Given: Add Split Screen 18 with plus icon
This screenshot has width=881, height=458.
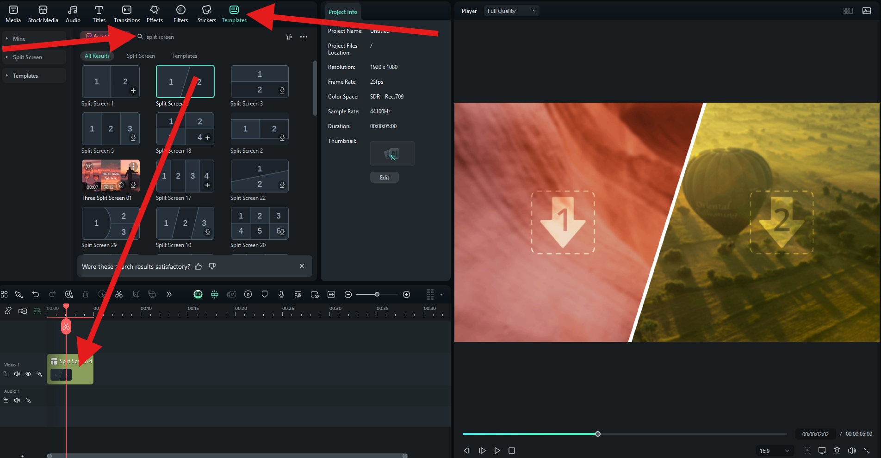Looking at the screenshot, I should [208, 138].
